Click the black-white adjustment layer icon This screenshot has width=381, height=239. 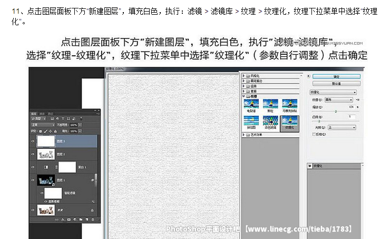(x=46, y=167)
